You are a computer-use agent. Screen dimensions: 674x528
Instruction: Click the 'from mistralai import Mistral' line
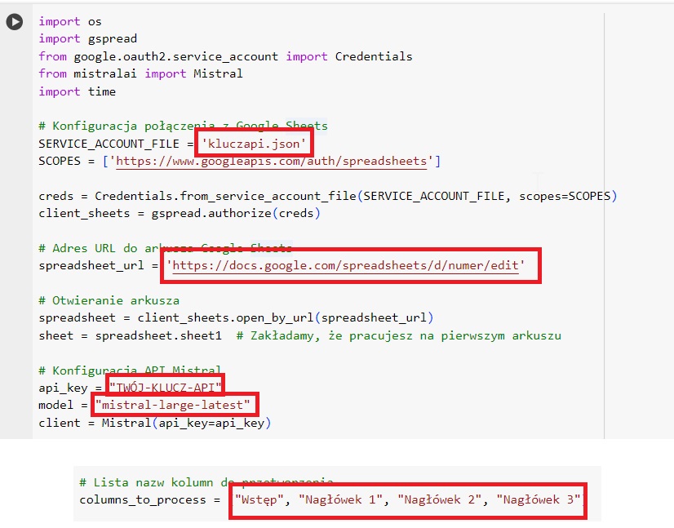point(140,74)
